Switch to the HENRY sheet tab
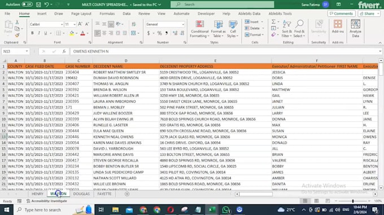The height and width of the screenshot is (215, 384). [37, 194]
